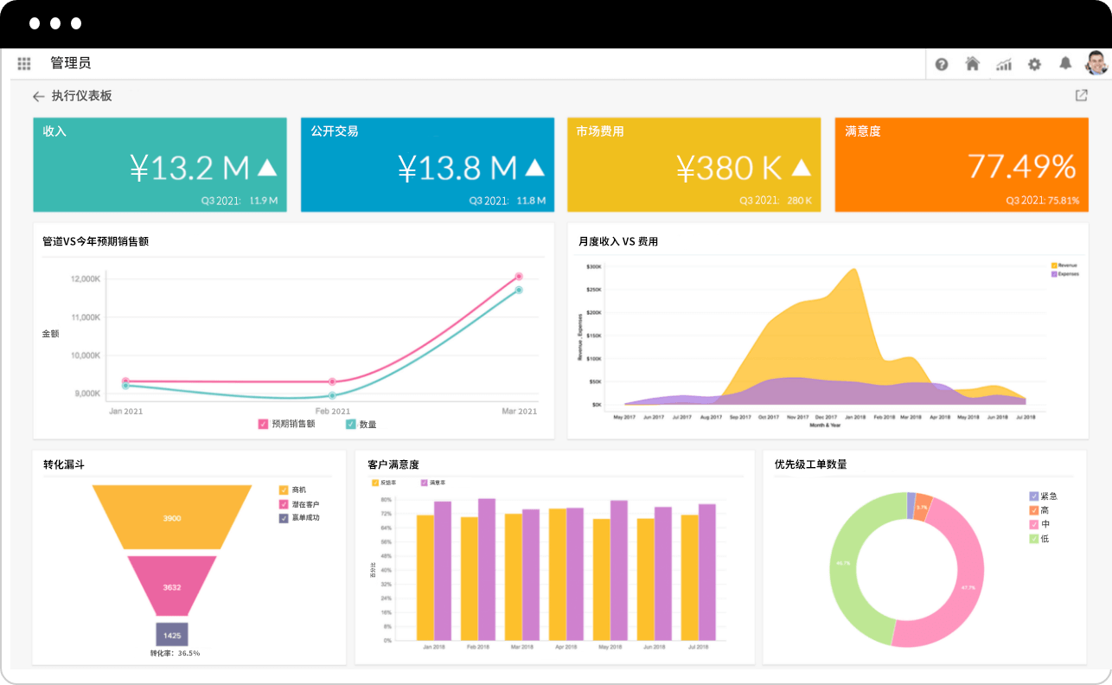Uncheck the 商机 funnel legend checkbox
1112x685 pixels.
284,490
